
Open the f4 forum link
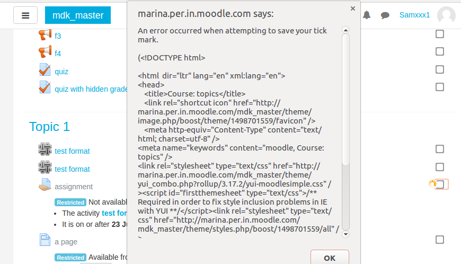(58, 54)
